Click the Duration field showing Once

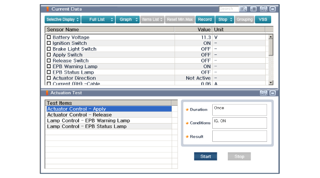pyautogui.click(x=239, y=110)
